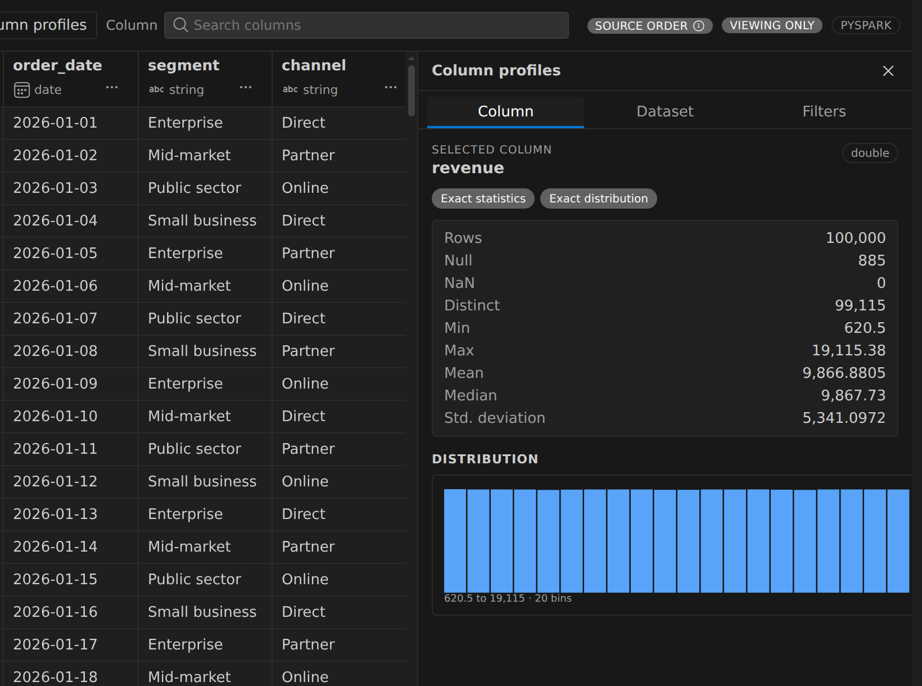Click the Partner cell in 2026-01-08 row
922x686 pixels.
coord(339,351)
